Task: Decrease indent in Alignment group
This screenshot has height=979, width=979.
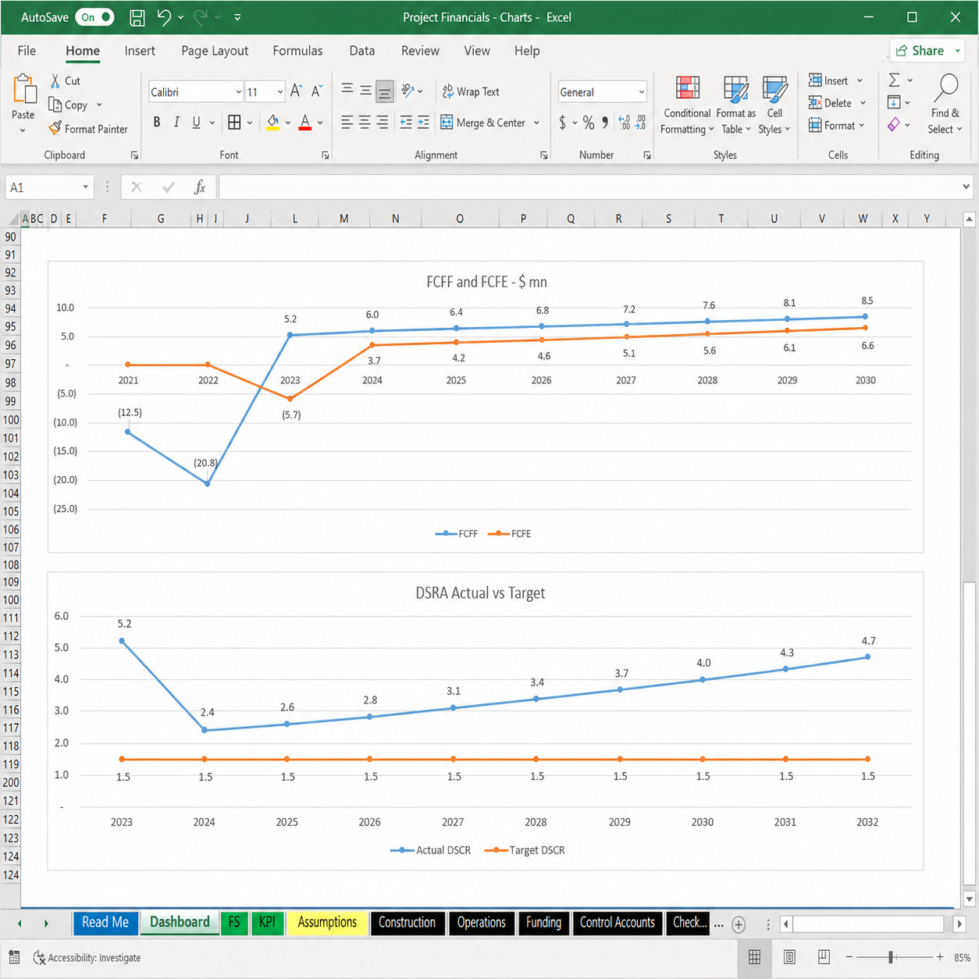Action: tap(406, 122)
